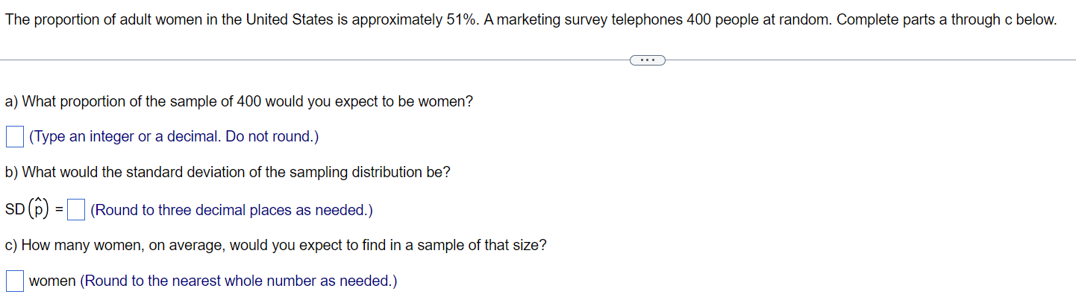Click the answer box for part a
Screen dimensions: 1076x303
[15, 137]
